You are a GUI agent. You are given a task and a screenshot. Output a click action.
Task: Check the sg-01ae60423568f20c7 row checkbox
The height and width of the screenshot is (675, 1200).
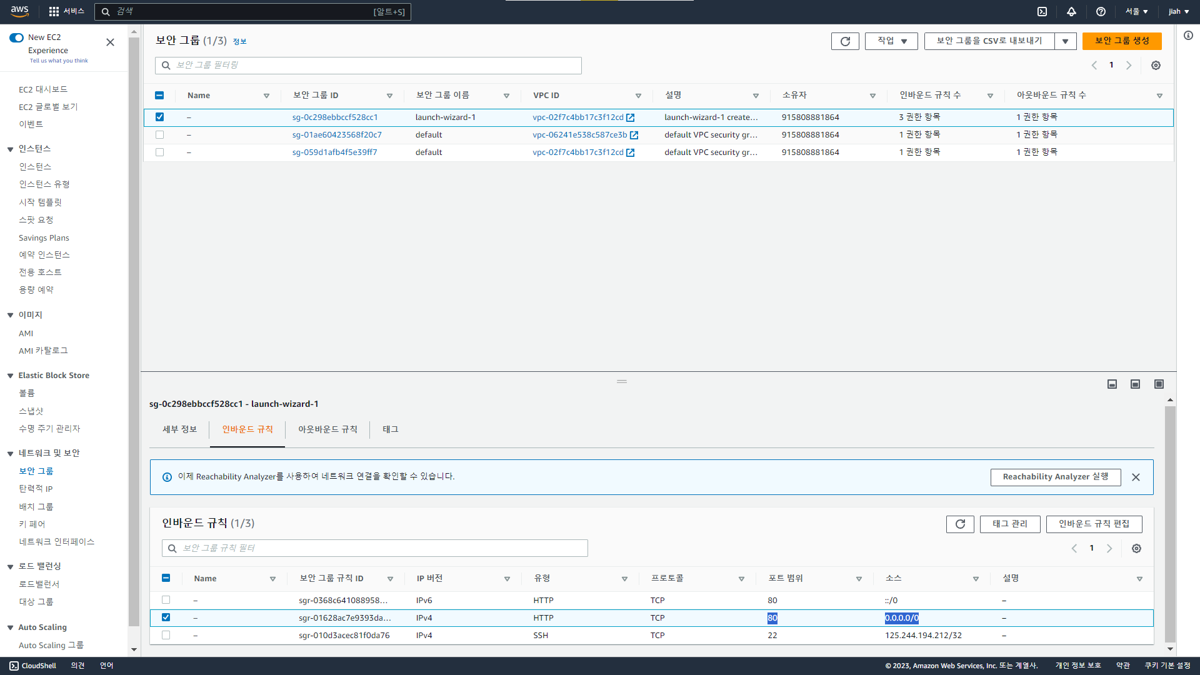(x=159, y=135)
